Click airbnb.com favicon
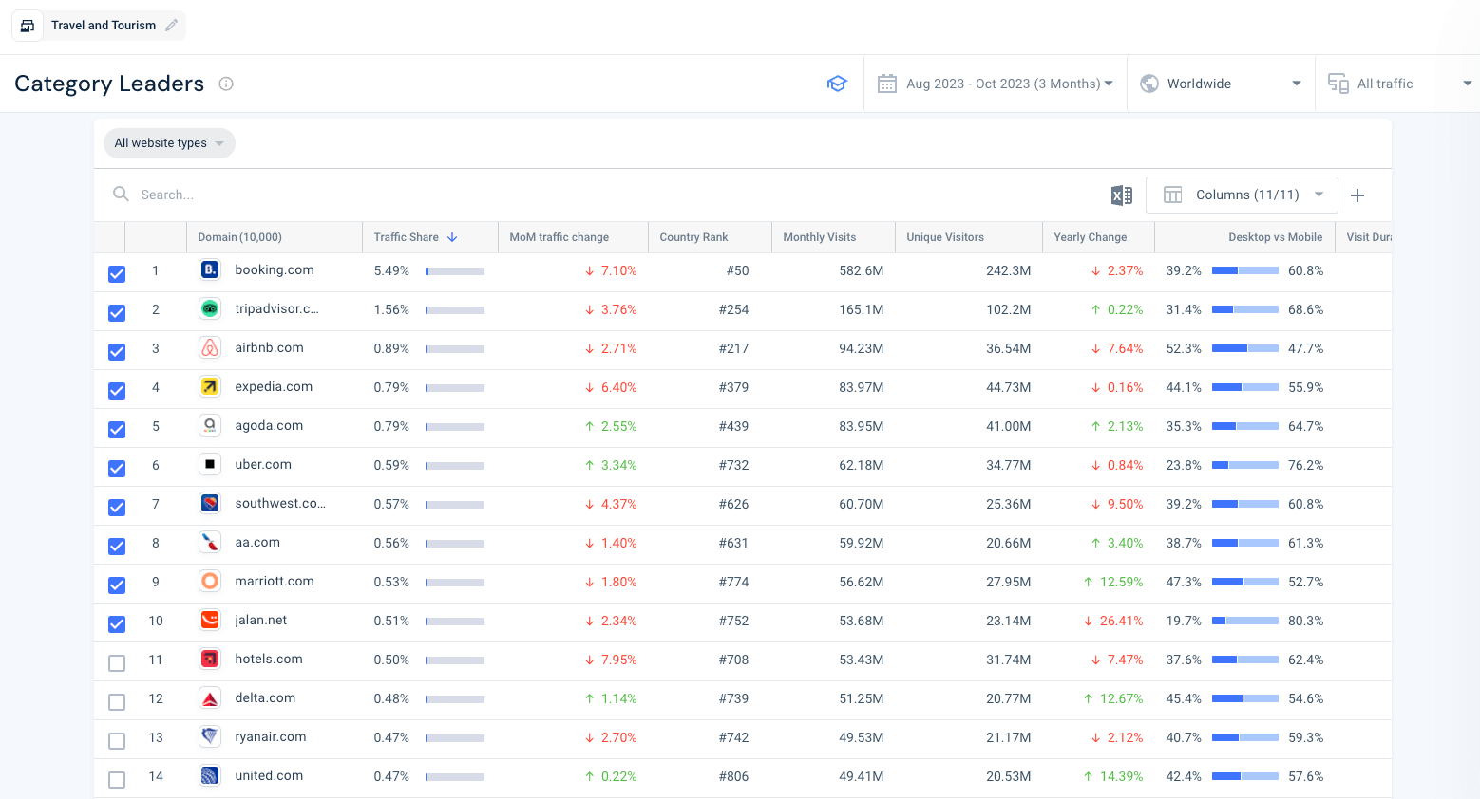 coord(210,348)
